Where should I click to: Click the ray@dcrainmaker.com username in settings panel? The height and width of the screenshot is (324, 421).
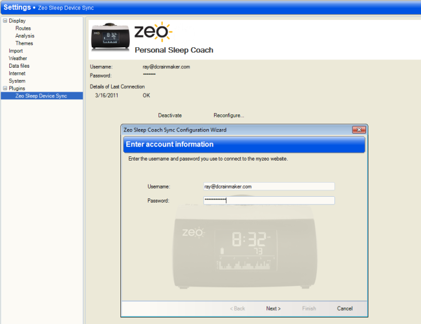point(166,67)
